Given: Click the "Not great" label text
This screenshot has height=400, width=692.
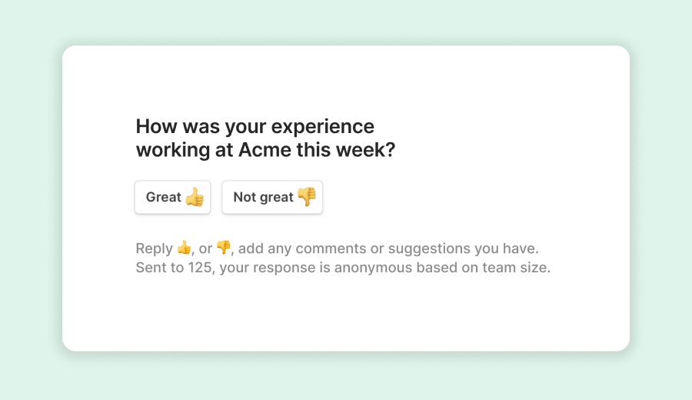Looking at the screenshot, I should (263, 198).
